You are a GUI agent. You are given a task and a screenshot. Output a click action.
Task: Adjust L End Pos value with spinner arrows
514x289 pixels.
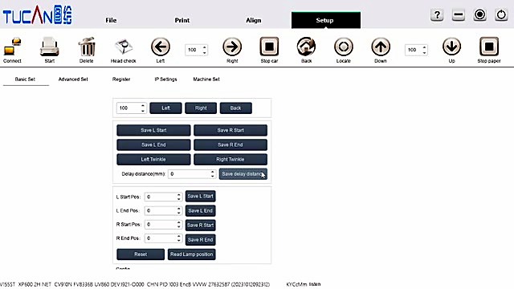point(178,210)
